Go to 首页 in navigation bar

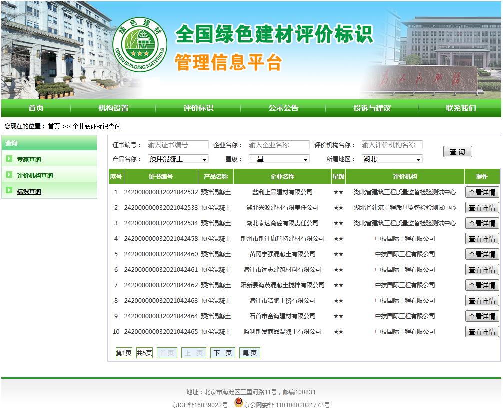point(36,108)
